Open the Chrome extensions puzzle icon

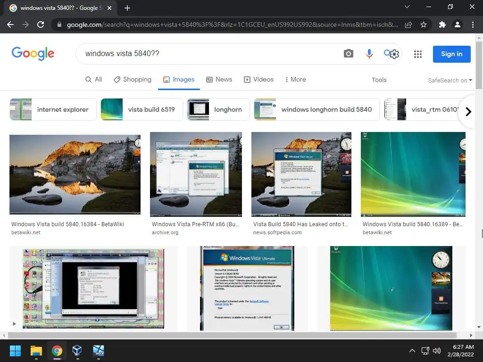(x=442, y=25)
